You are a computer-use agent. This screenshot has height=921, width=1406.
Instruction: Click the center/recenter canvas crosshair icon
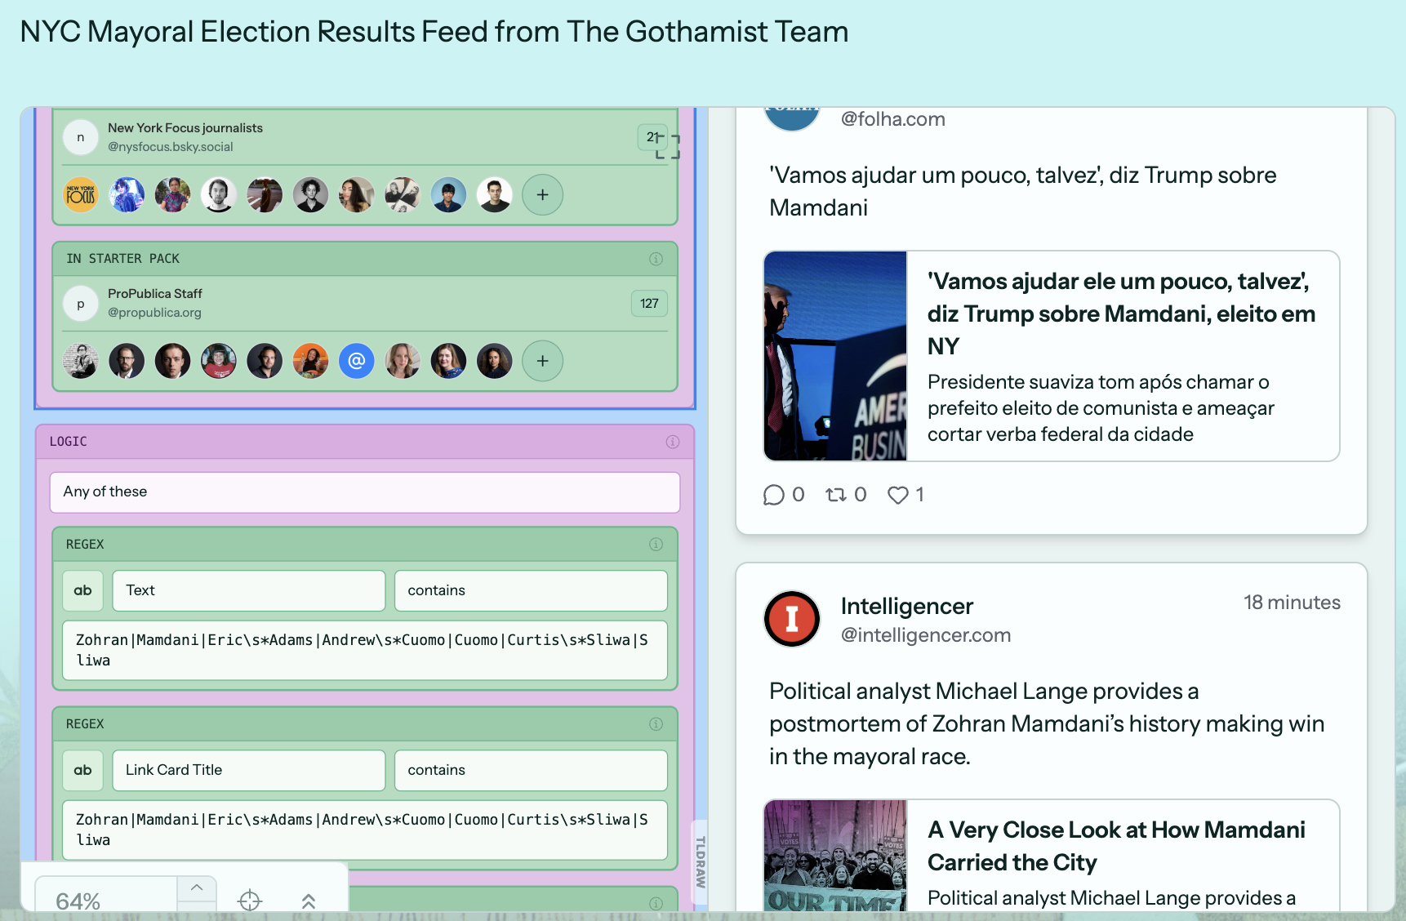(250, 900)
